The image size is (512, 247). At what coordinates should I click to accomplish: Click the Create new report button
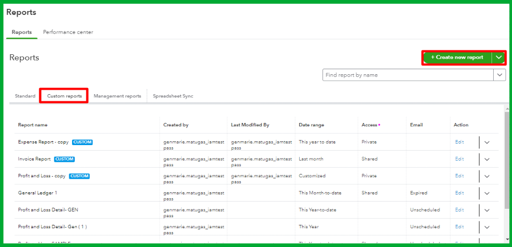point(457,58)
